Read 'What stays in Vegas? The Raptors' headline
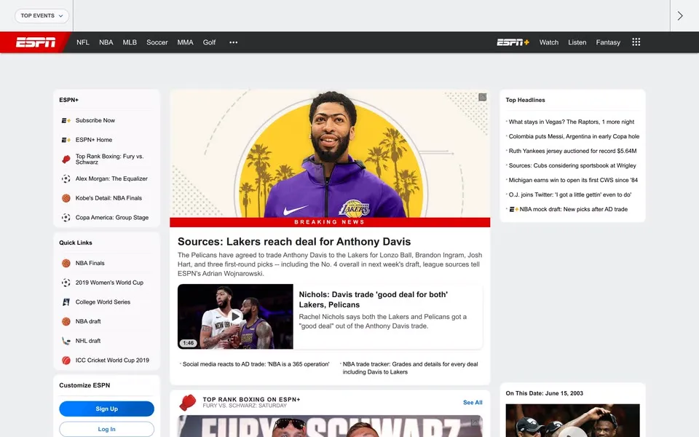Viewport: 699px width, 437px height. pos(572,122)
